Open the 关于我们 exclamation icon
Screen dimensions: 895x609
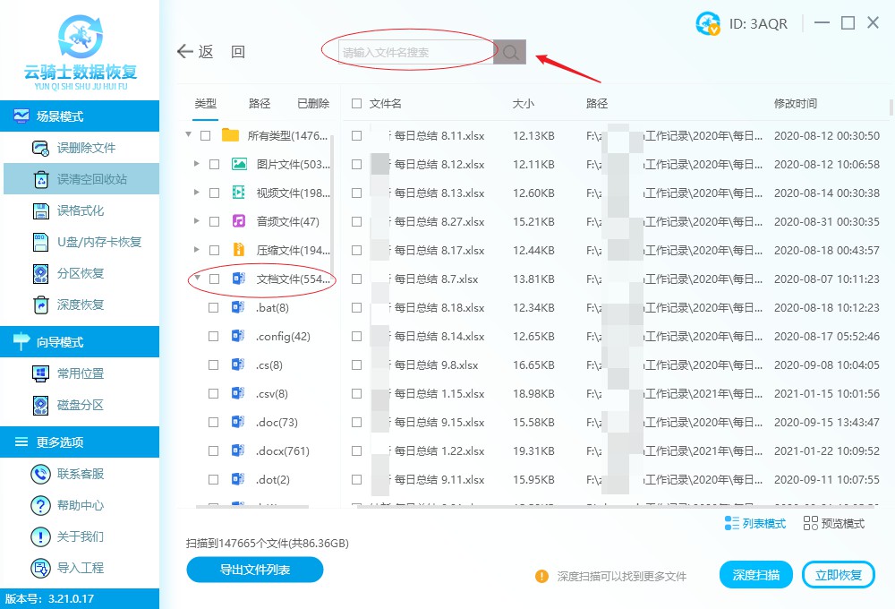pyautogui.click(x=40, y=536)
